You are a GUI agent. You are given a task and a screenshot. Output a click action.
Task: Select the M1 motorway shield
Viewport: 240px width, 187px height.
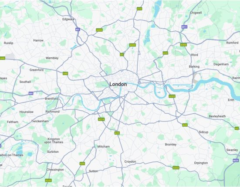(78, 29)
